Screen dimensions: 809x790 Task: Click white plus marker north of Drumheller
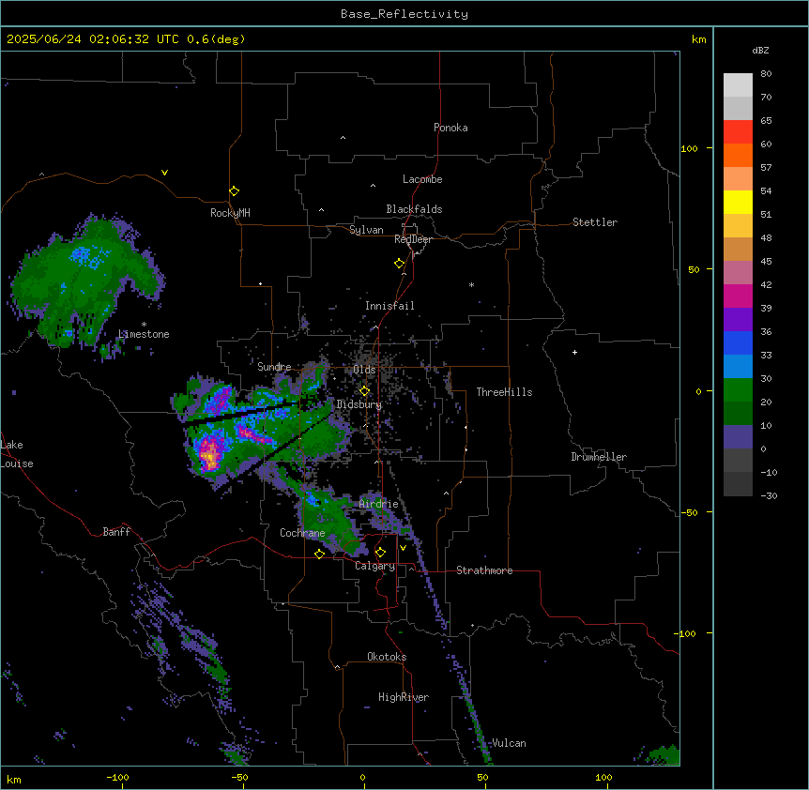coord(574,352)
